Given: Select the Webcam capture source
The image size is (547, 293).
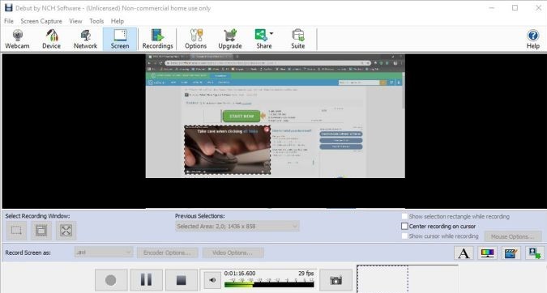Looking at the screenshot, I should pos(17,39).
